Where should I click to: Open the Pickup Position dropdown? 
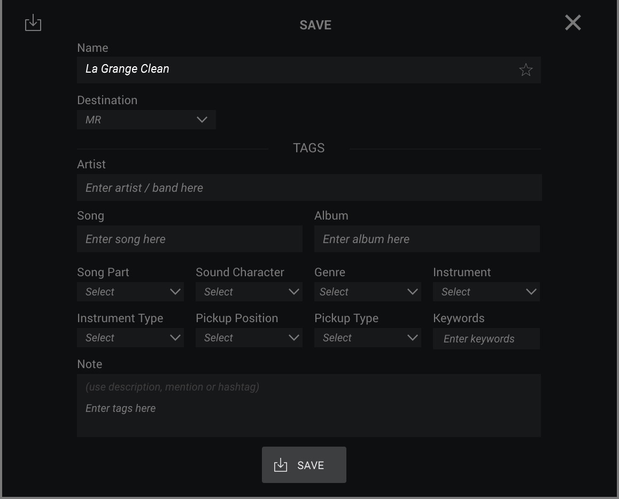coord(249,338)
